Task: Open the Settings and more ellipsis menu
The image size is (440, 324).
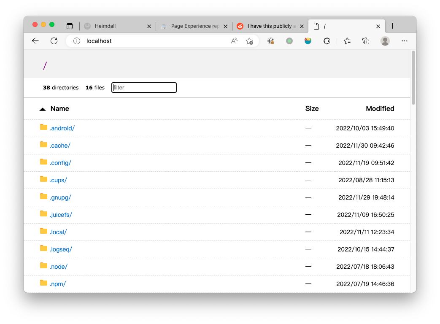Action: 405,41
